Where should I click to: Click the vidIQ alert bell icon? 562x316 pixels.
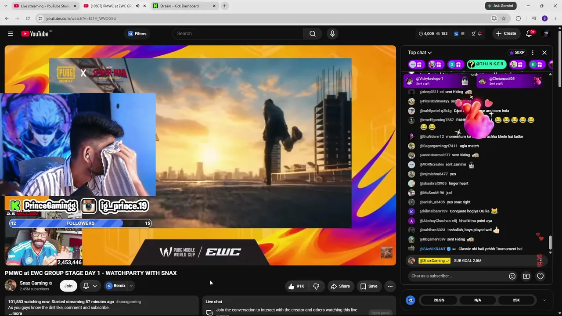click(480, 34)
